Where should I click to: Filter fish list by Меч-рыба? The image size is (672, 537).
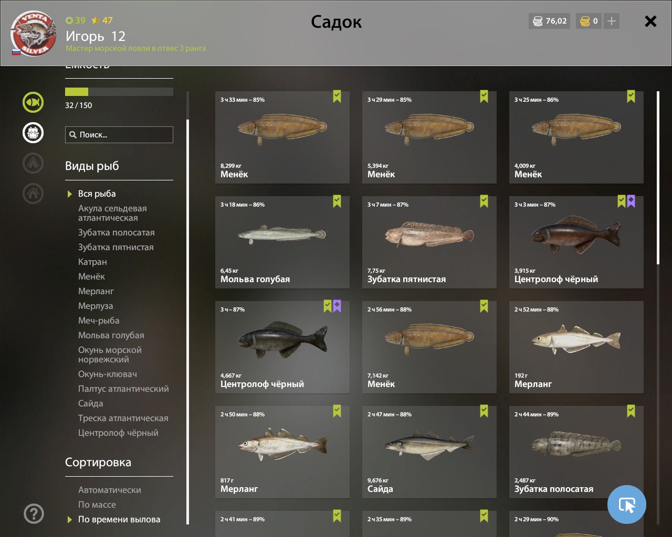click(x=99, y=320)
